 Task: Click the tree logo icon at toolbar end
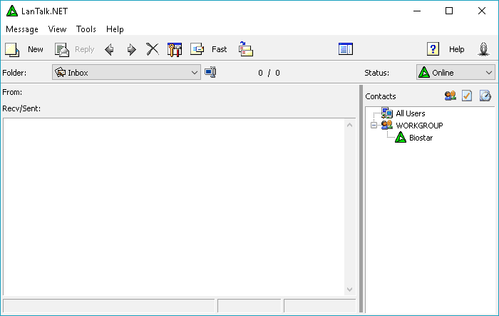click(483, 49)
